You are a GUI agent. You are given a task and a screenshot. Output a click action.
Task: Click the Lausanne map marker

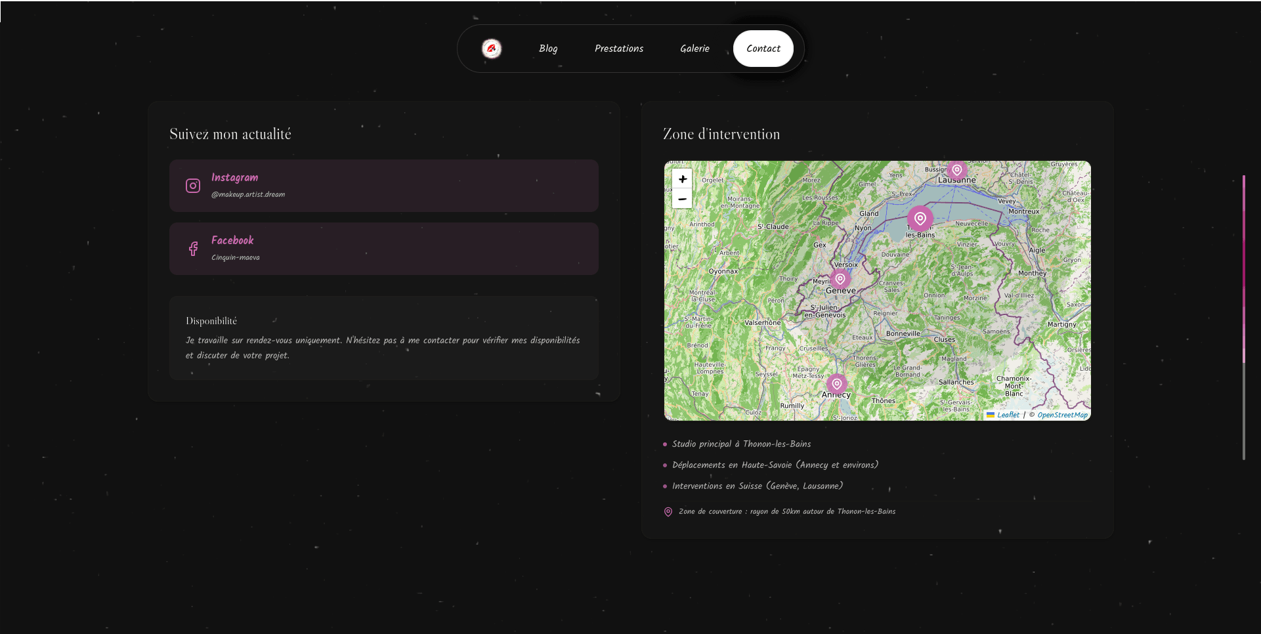pos(957,170)
